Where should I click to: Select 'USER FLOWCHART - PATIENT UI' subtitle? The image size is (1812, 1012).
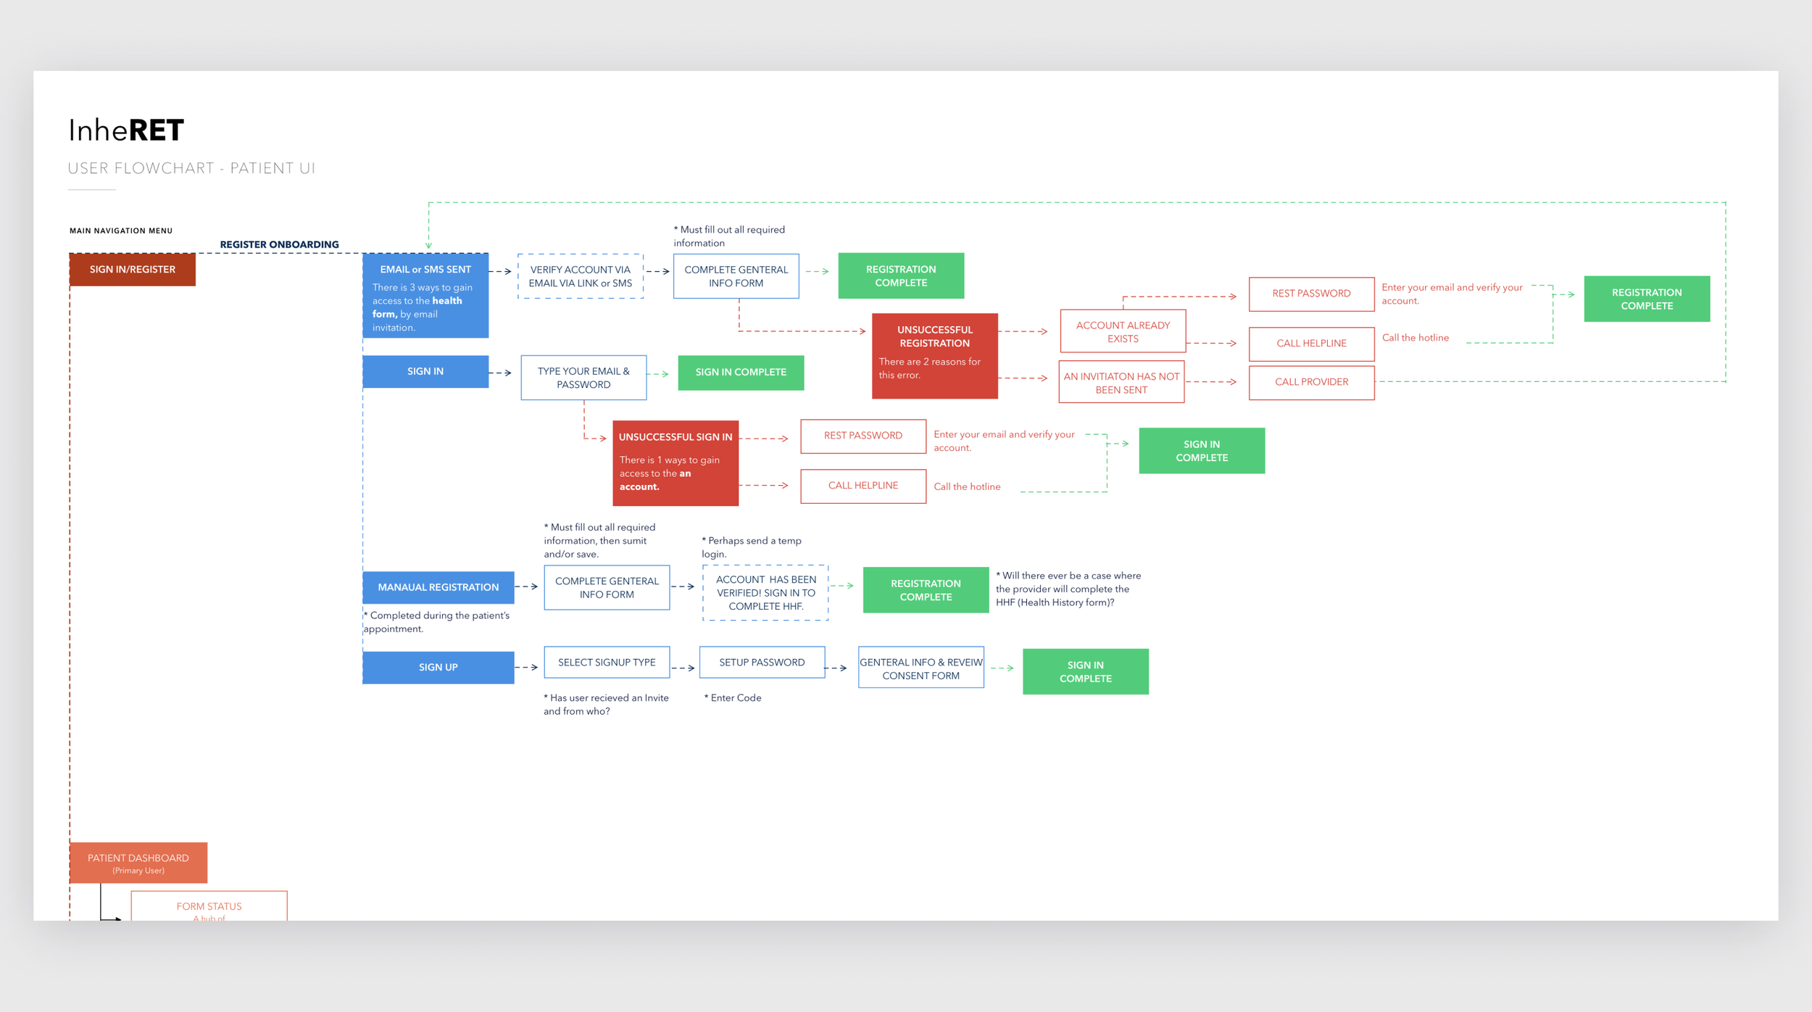tap(191, 168)
